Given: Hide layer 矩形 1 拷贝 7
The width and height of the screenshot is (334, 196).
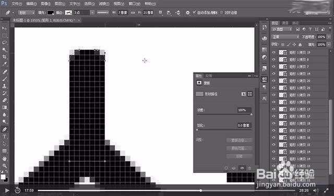Looking at the screenshot, I should [273, 66].
